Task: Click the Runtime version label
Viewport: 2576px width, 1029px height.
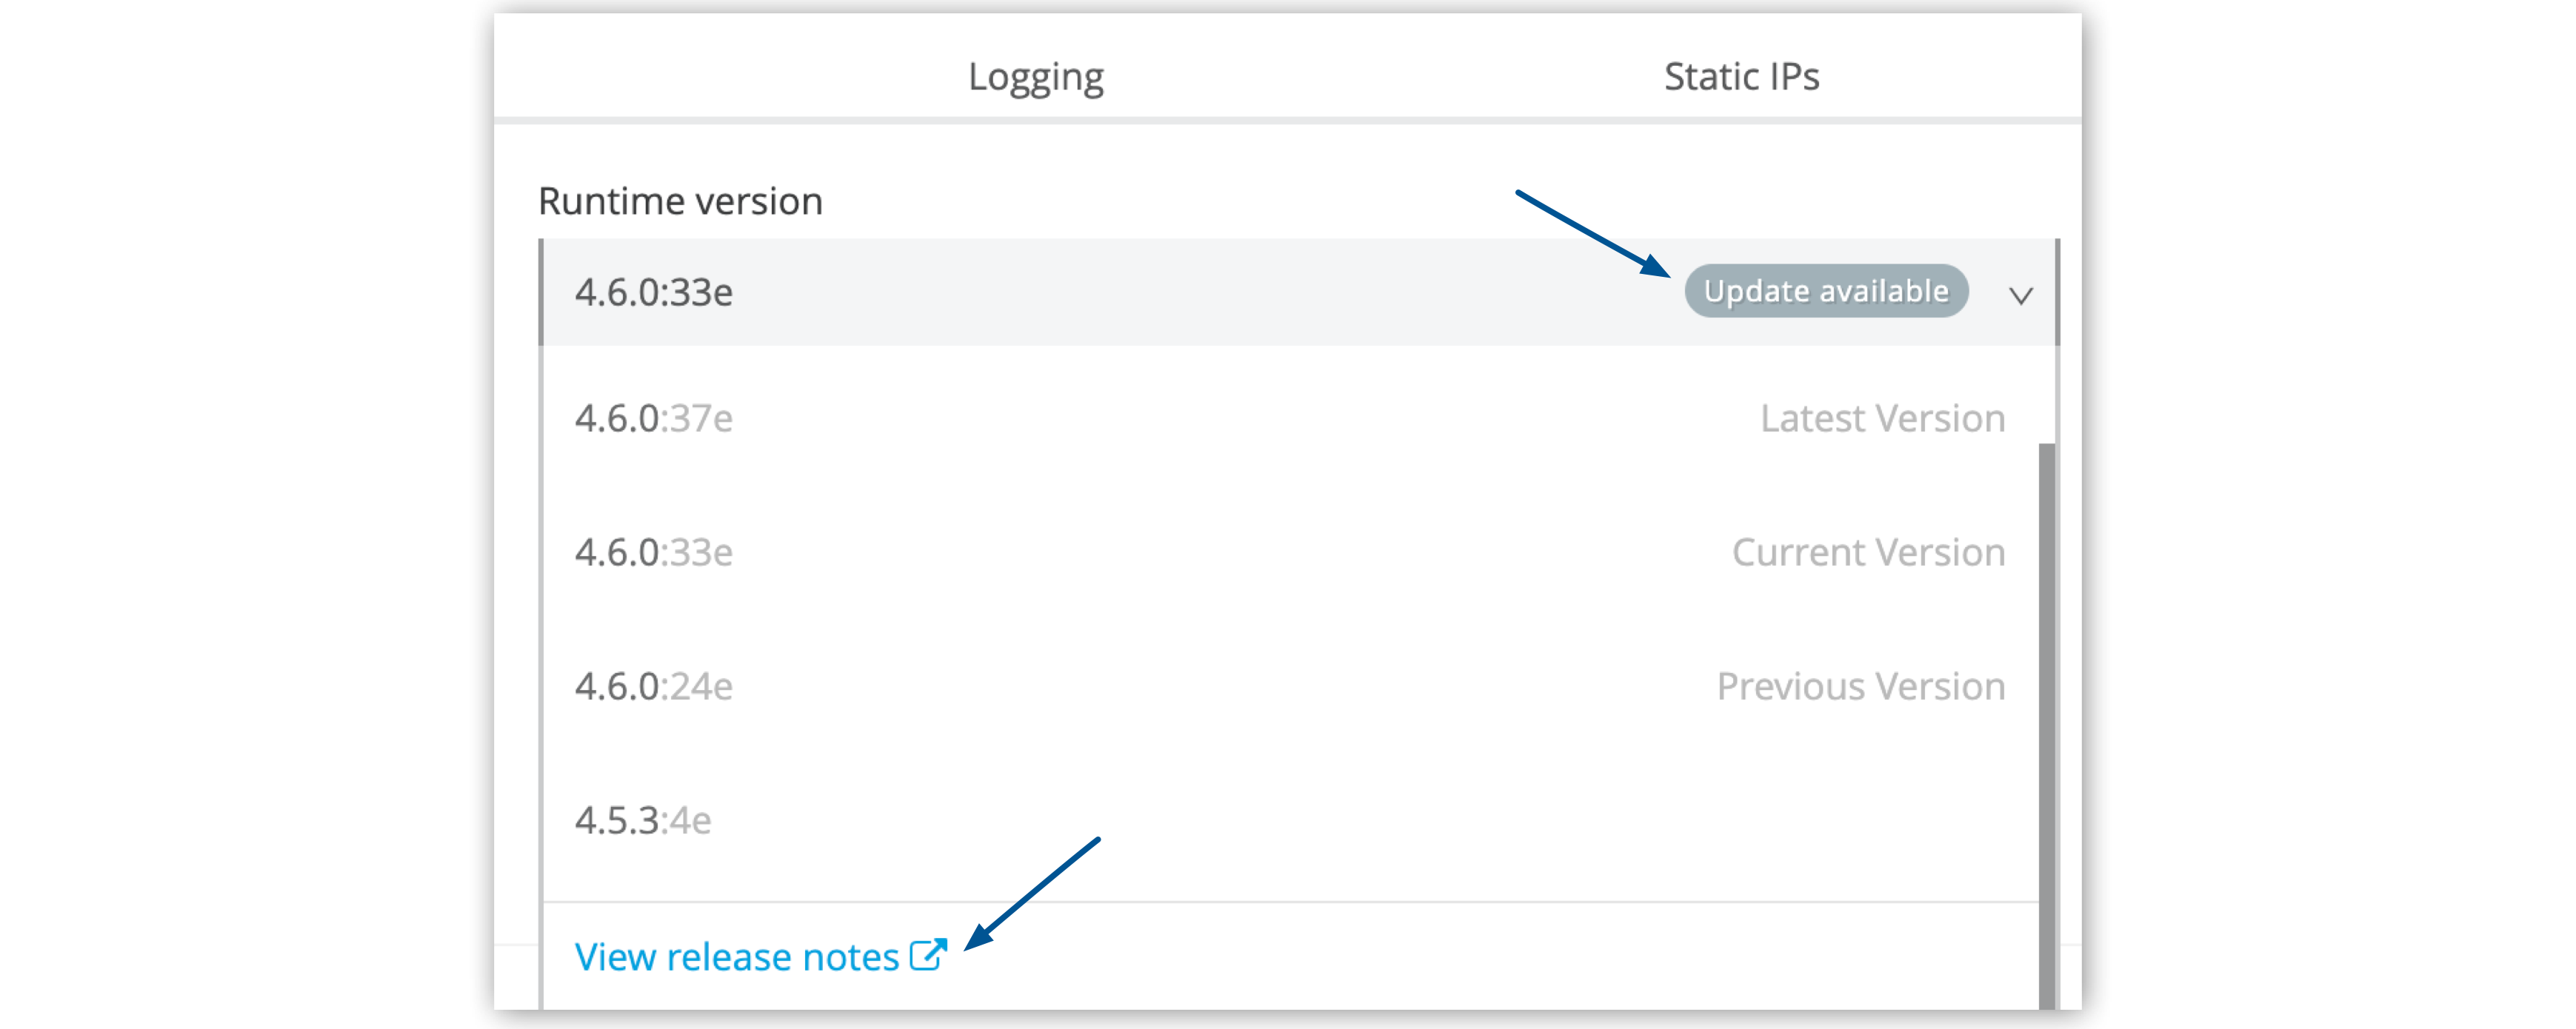Action: 680,200
